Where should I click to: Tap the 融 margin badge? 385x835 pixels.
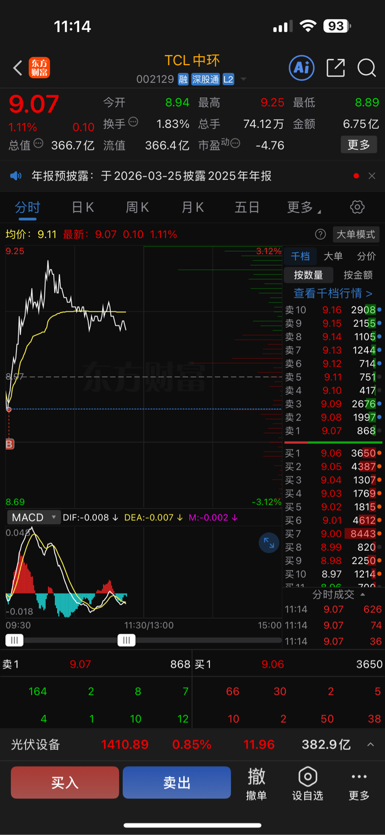pos(183,79)
